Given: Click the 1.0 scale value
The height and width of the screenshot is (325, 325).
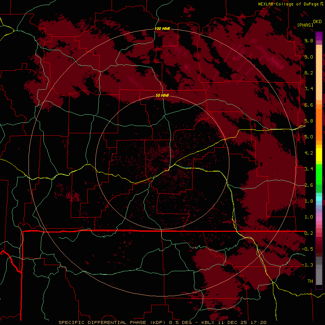Looking at the screenshot, I should coord(309,217).
